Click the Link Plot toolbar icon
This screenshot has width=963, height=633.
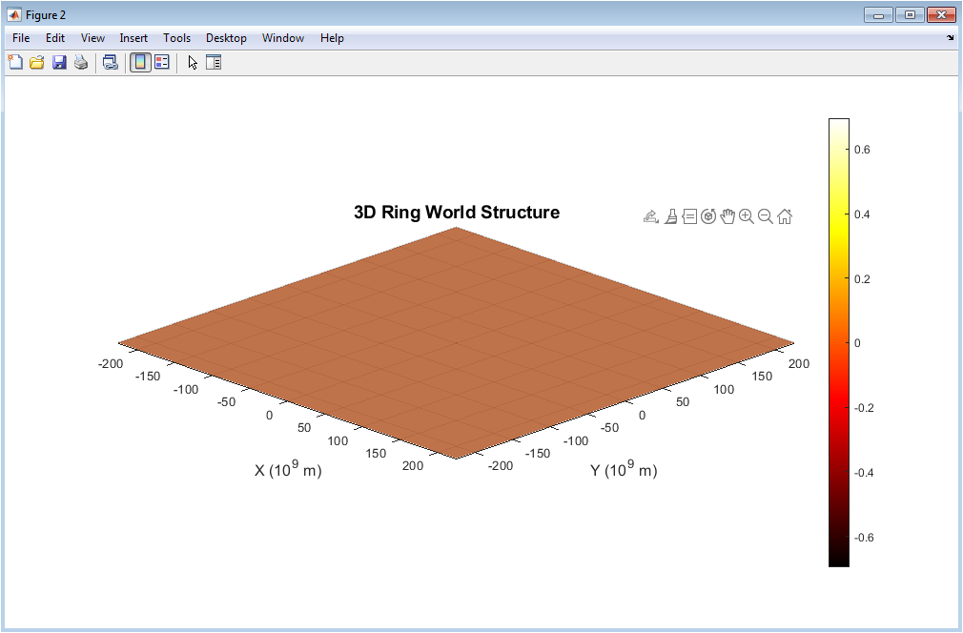(111, 63)
